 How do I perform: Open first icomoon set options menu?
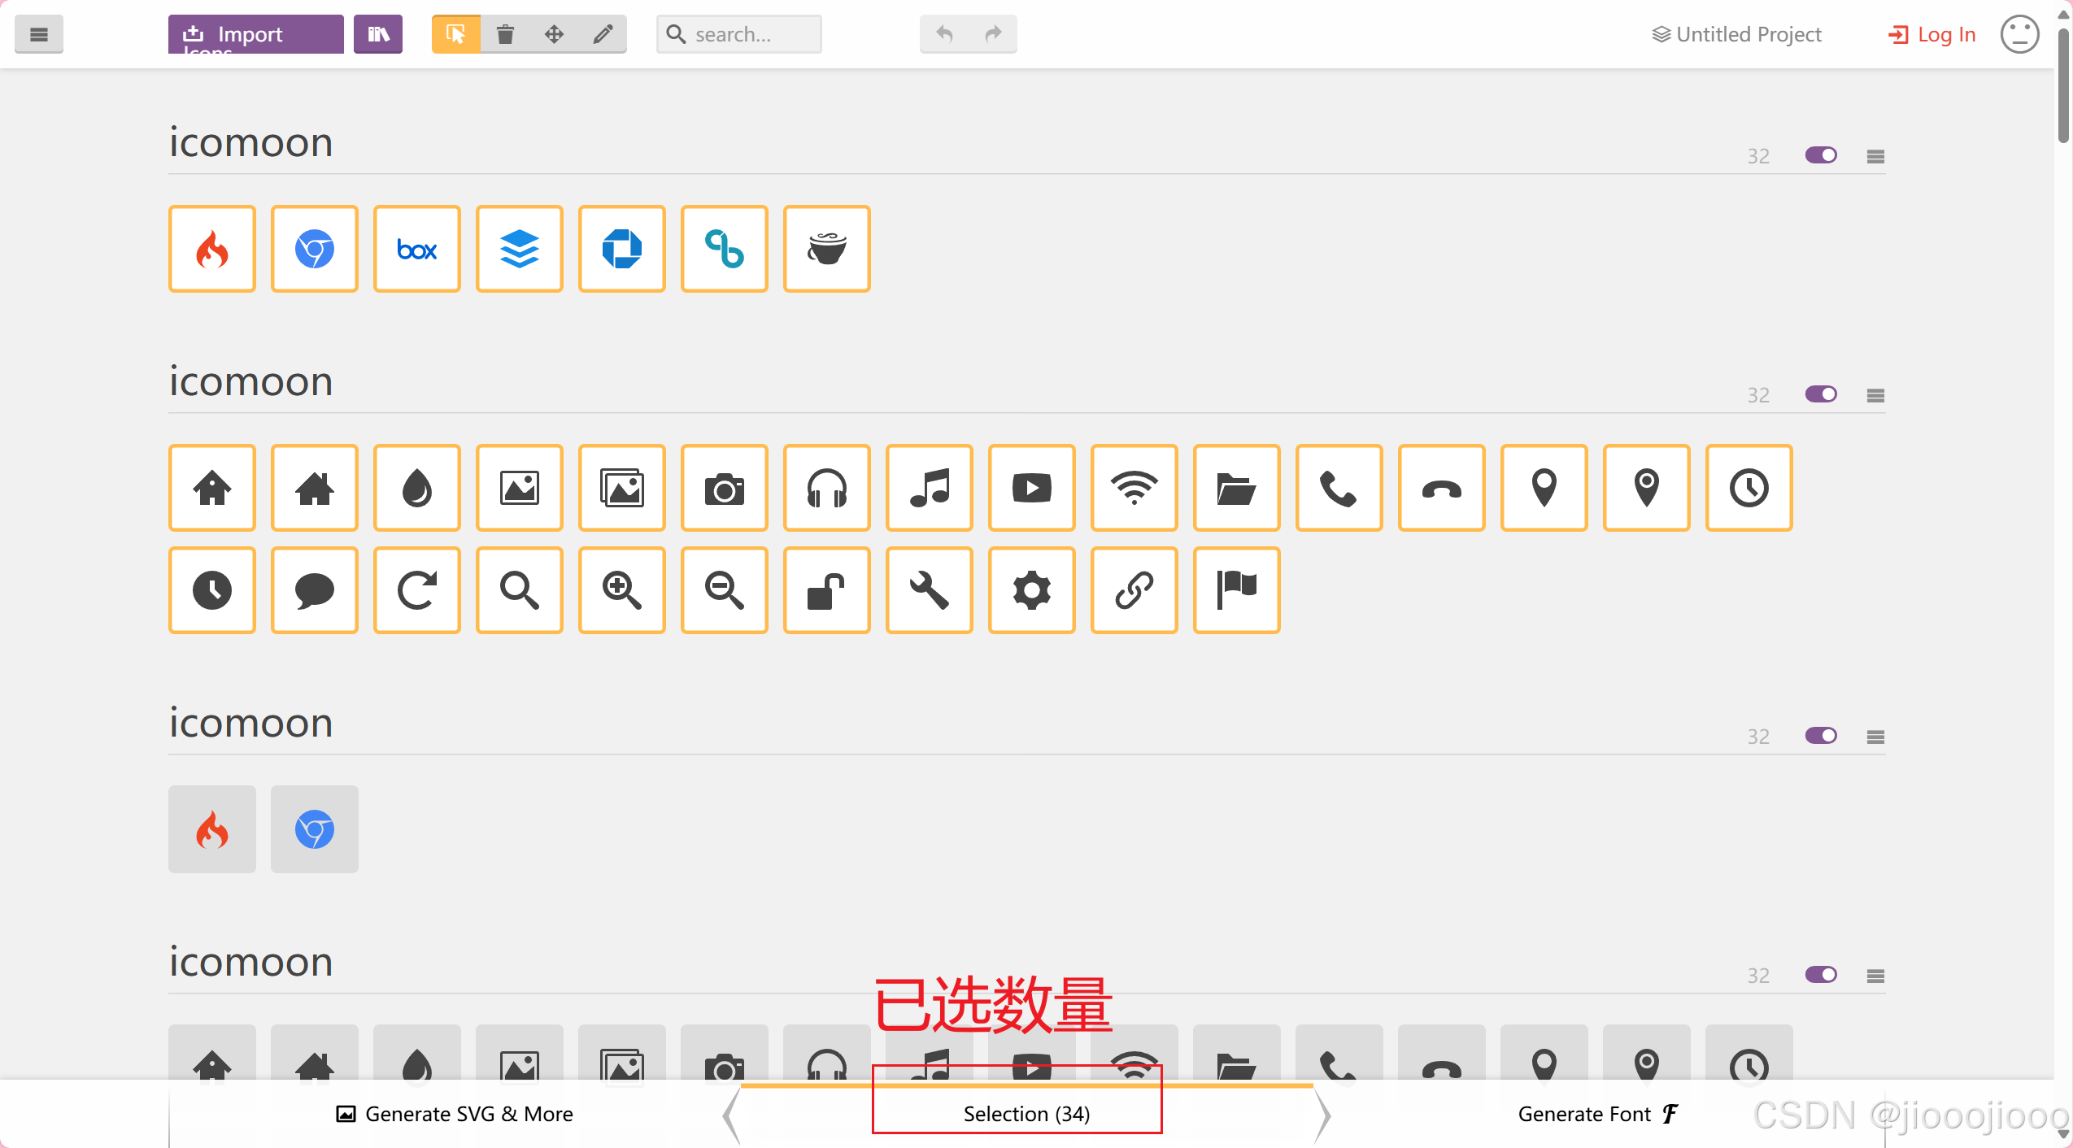tap(1875, 156)
